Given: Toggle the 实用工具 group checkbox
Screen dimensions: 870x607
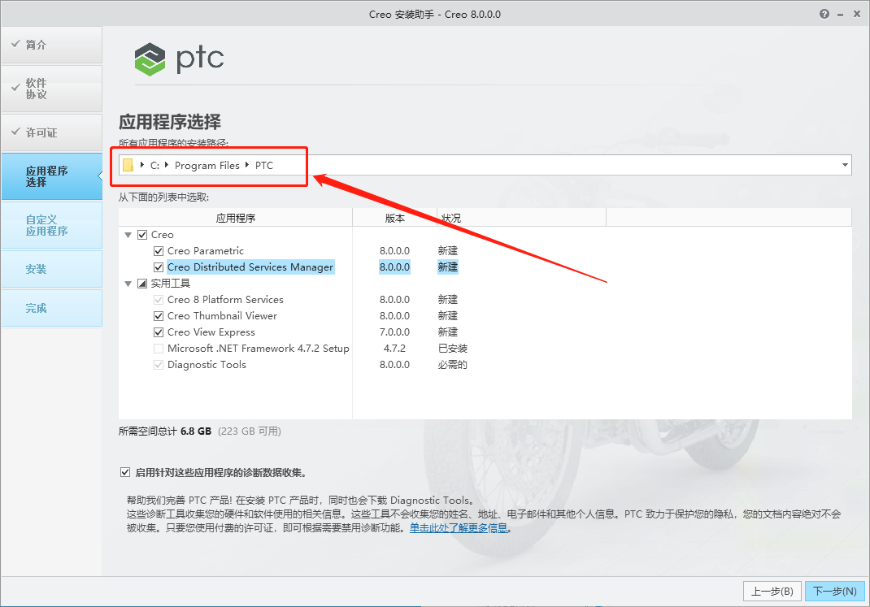Looking at the screenshot, I should click(142, 284).
